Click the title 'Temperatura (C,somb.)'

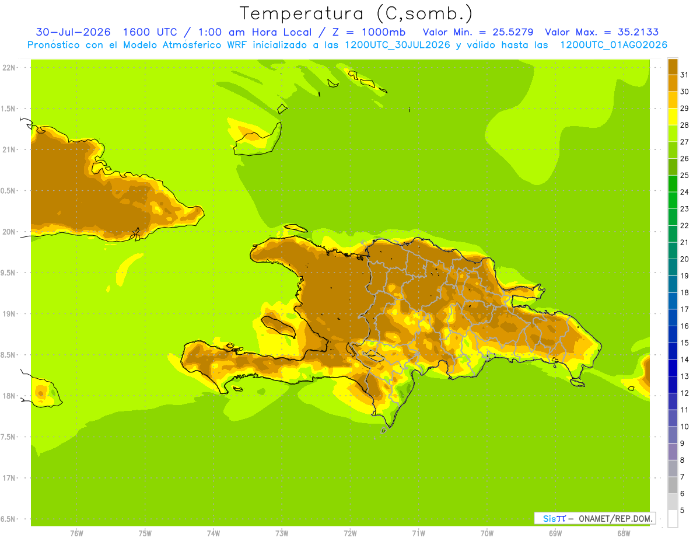coord(356,13)
